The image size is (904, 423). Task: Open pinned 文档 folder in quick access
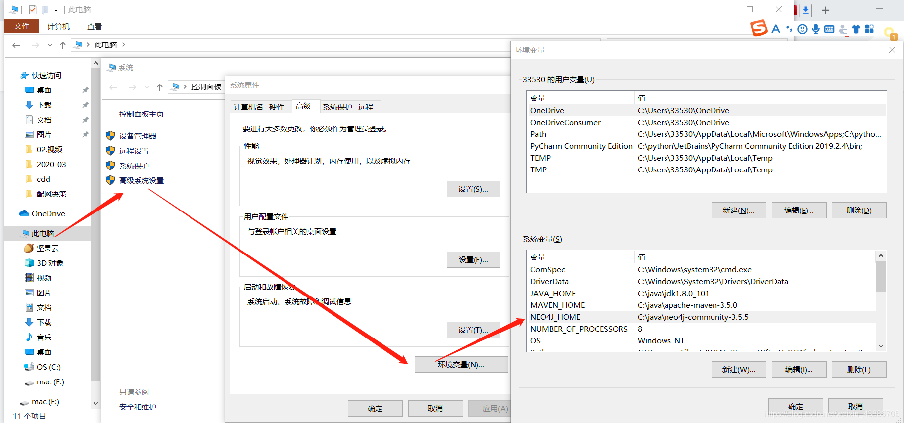pyautogui.click(x=44, y=120)
